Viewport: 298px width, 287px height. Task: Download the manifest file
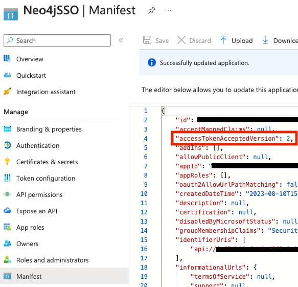(280, 40)
